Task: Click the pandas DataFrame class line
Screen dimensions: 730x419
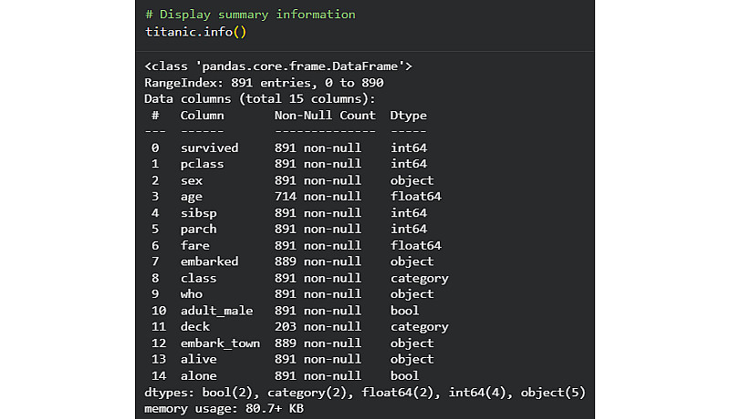Action: [279, 66]
